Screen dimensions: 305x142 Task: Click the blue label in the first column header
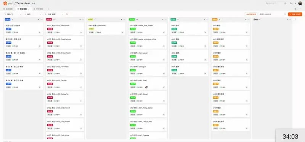coord(8,19)
